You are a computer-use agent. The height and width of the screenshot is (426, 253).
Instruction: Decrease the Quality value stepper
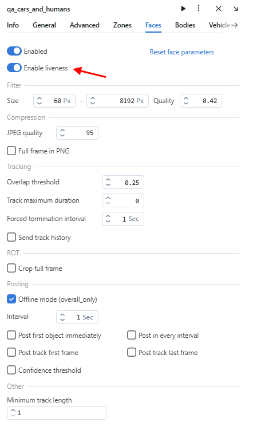point(186,103)
